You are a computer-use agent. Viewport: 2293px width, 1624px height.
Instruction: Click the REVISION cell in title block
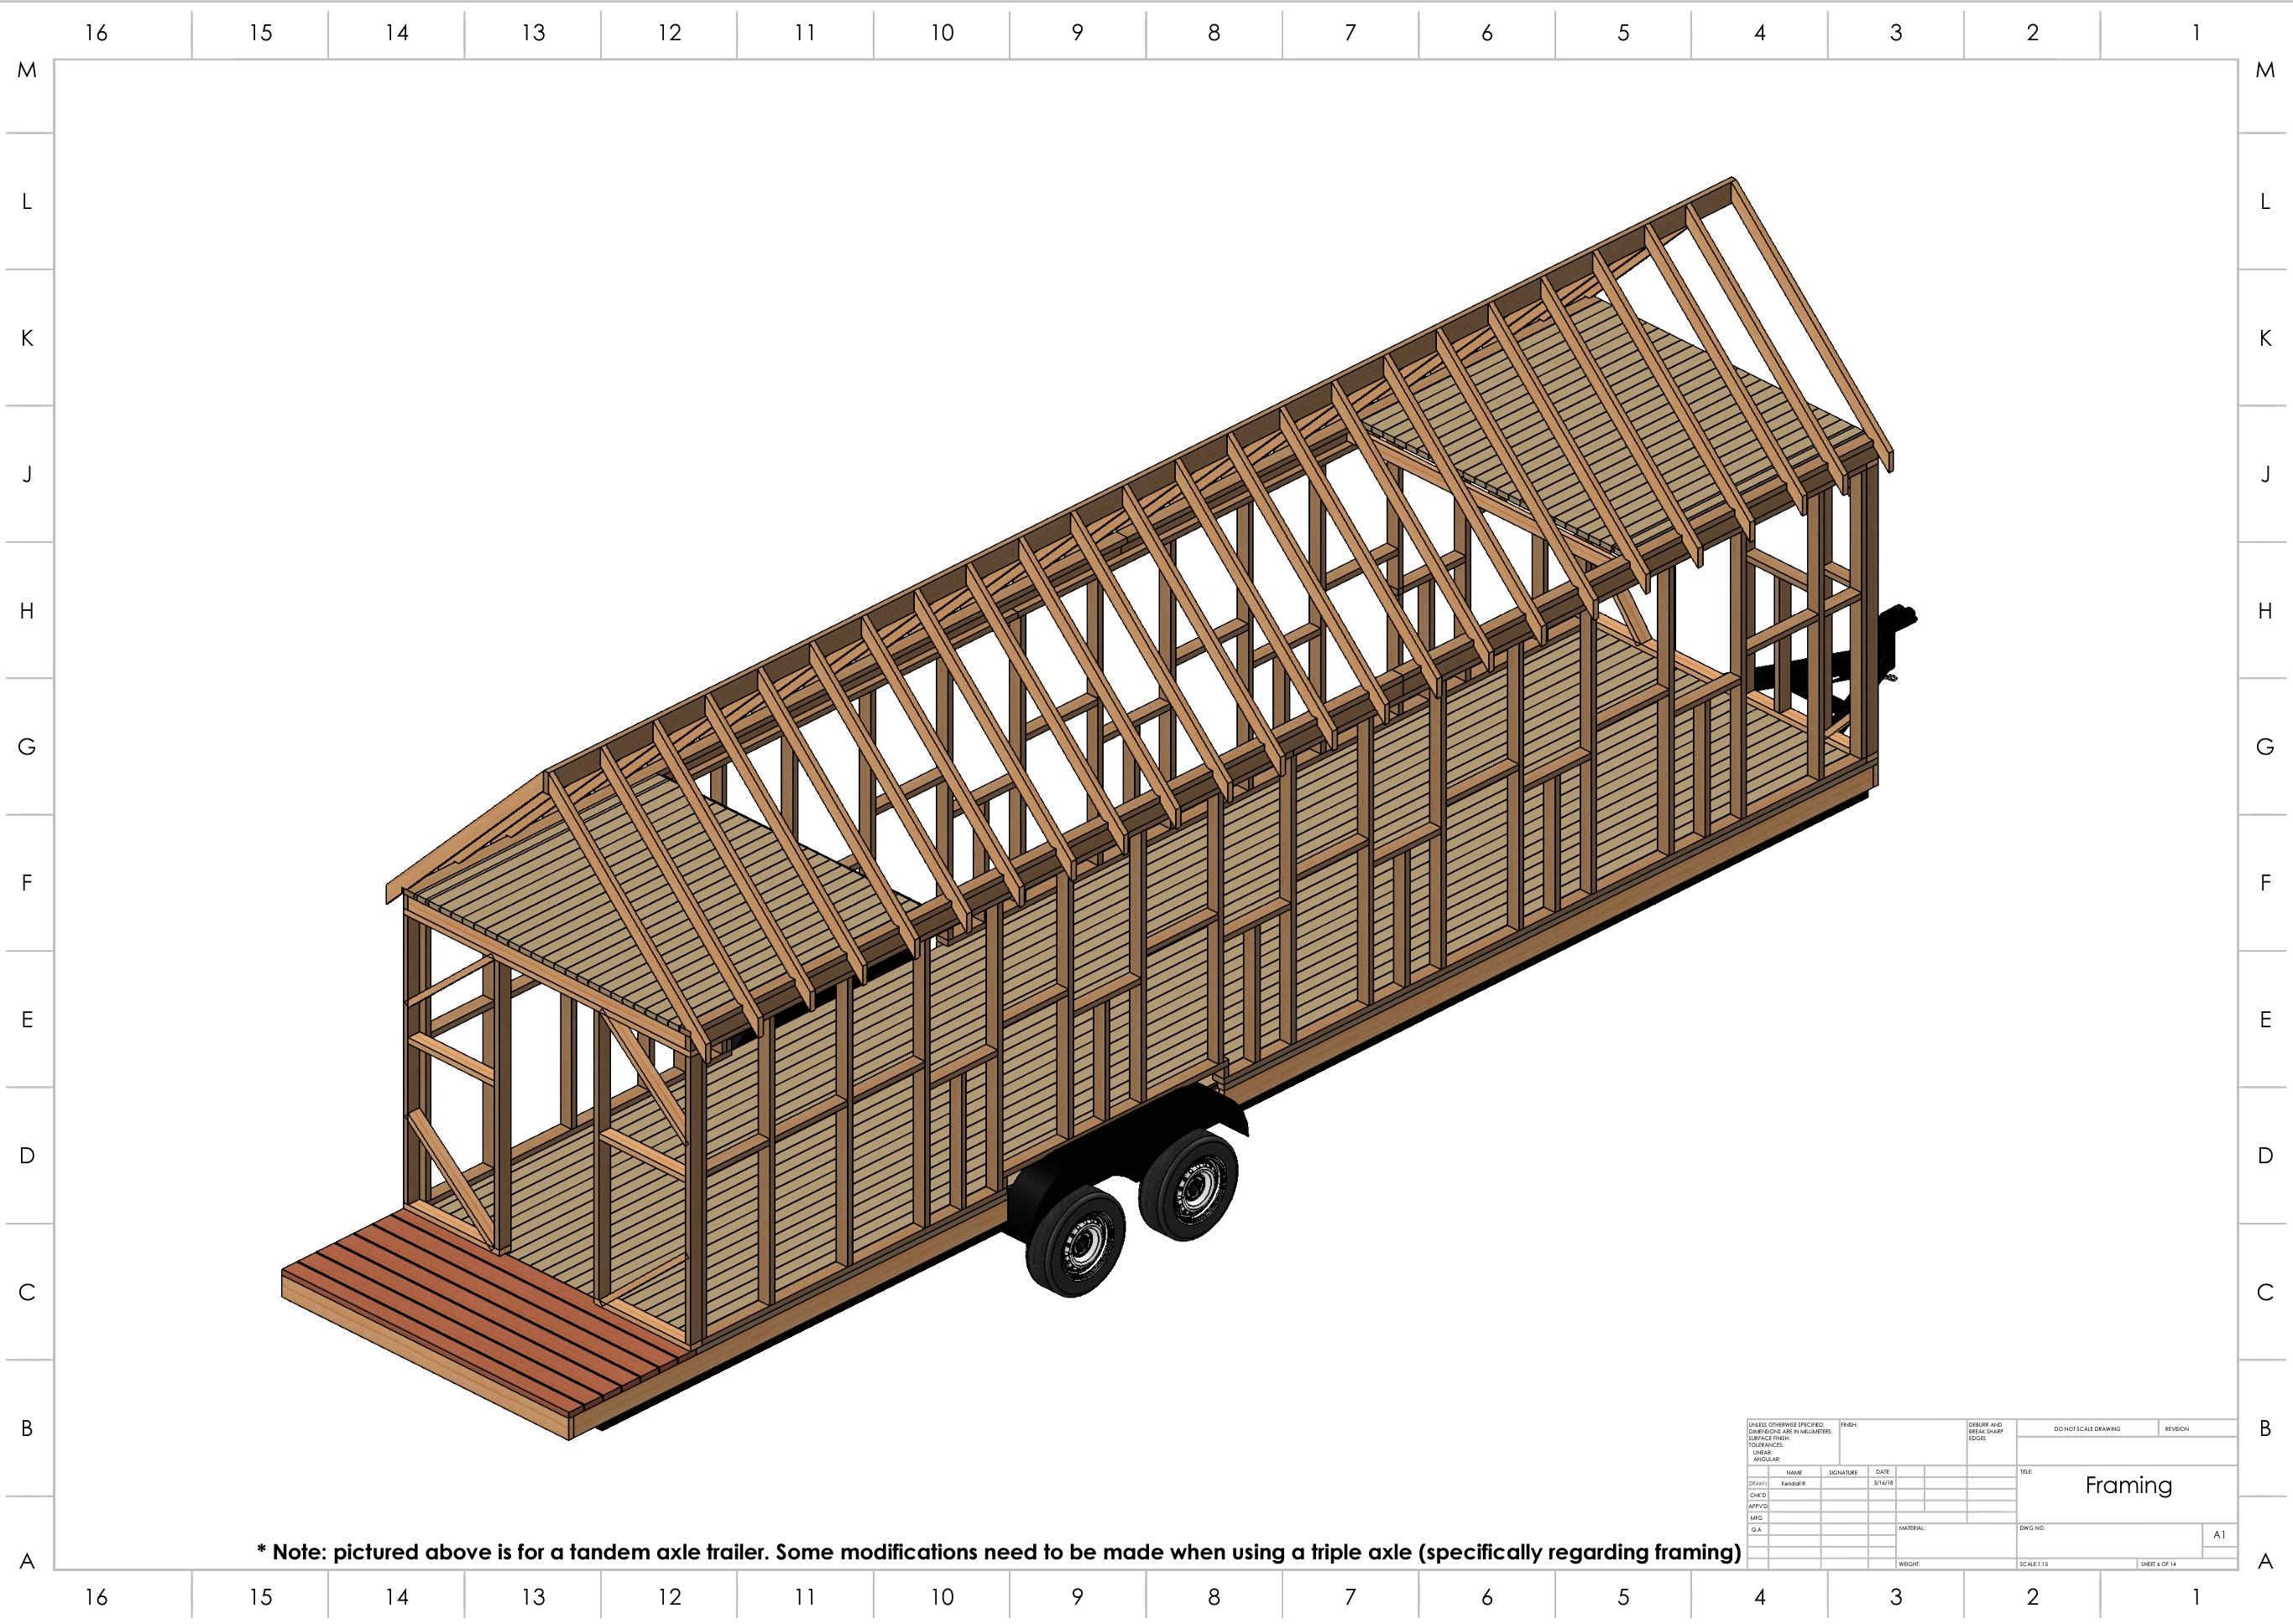(x=2177, y=1429)
